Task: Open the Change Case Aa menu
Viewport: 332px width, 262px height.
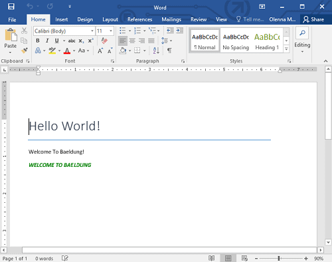Action: tap(84, 51)
